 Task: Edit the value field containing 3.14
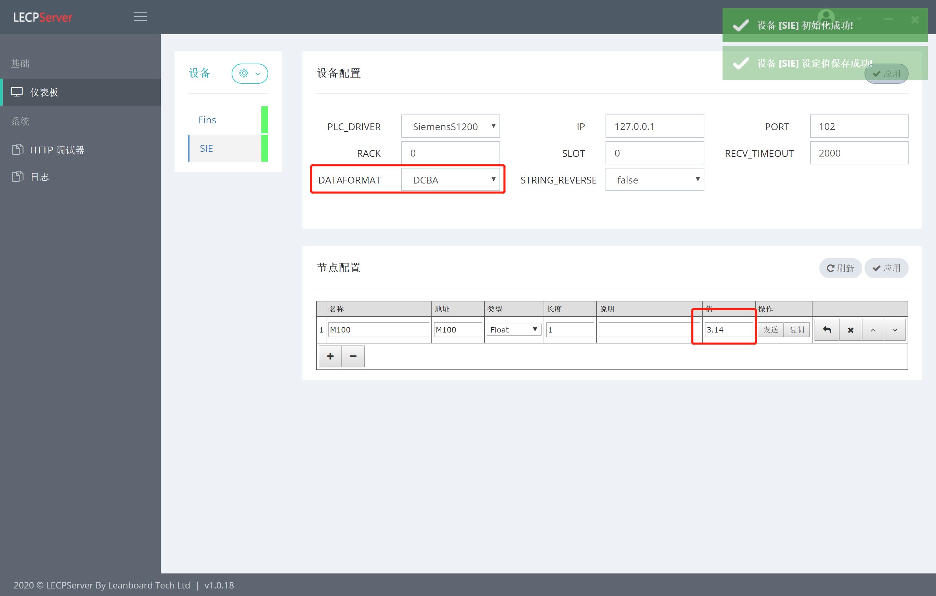[728, 329]
